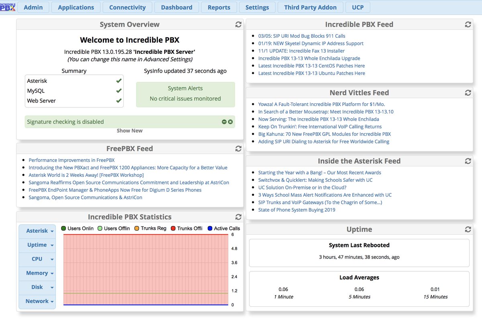Click the statistics chart area
Screen dimensions: 482x320
tap(146, 270)
